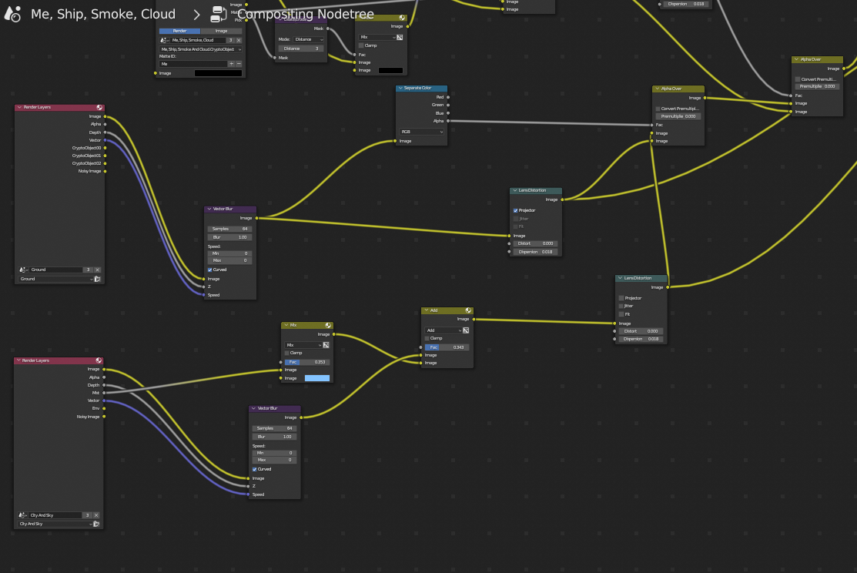Image resolution: width=857 pixels, height=573 pixels.
Task: Open the Ground view layer dropdown
Action: 55,279
